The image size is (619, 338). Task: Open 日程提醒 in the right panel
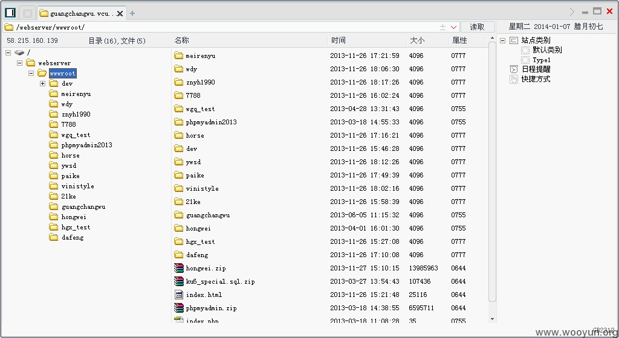pos(536,69)
